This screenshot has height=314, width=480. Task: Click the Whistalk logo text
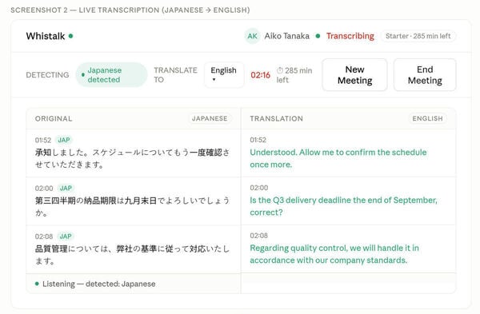pos(46,36)
